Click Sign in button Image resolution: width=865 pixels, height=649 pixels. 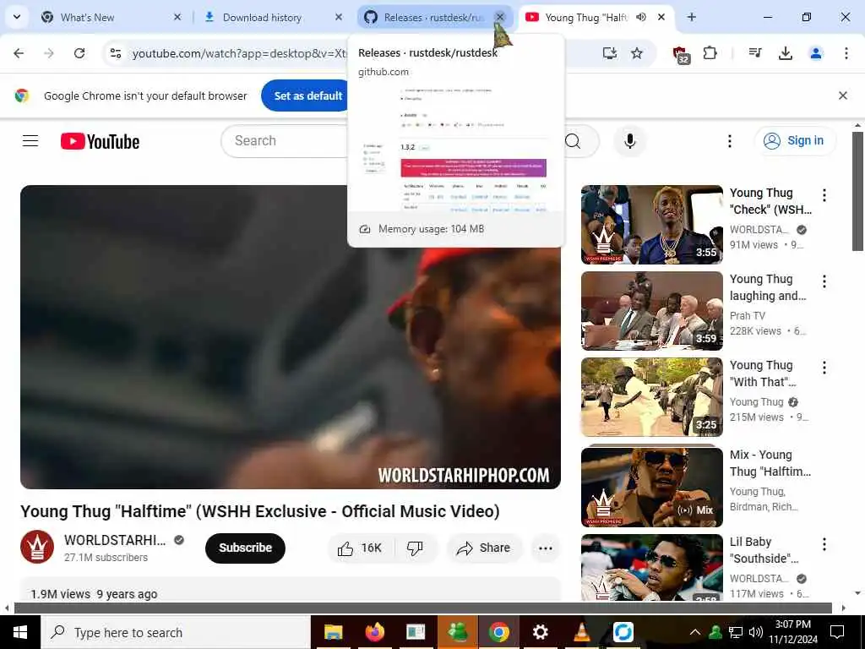click(795, 141)
